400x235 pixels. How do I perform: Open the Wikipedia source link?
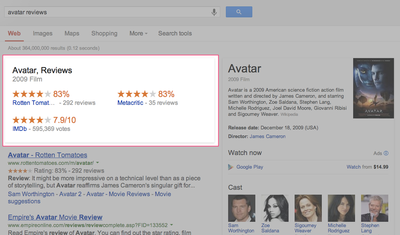click(289, 114)
